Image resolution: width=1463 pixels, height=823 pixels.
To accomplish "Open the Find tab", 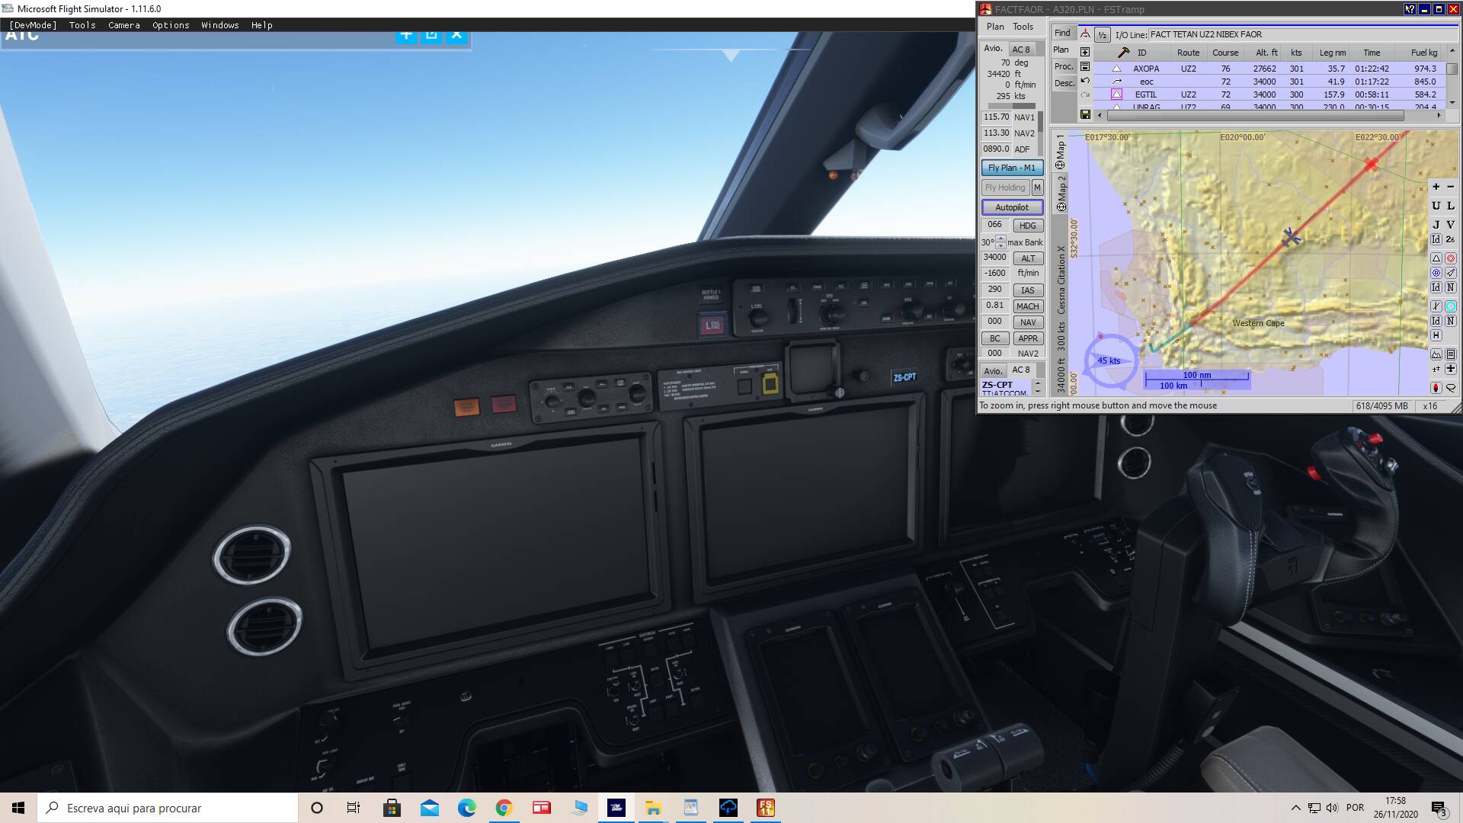I will point(1062,33).
